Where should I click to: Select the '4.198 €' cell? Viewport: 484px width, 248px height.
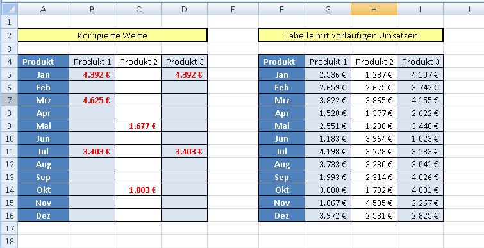coord(328,151)
